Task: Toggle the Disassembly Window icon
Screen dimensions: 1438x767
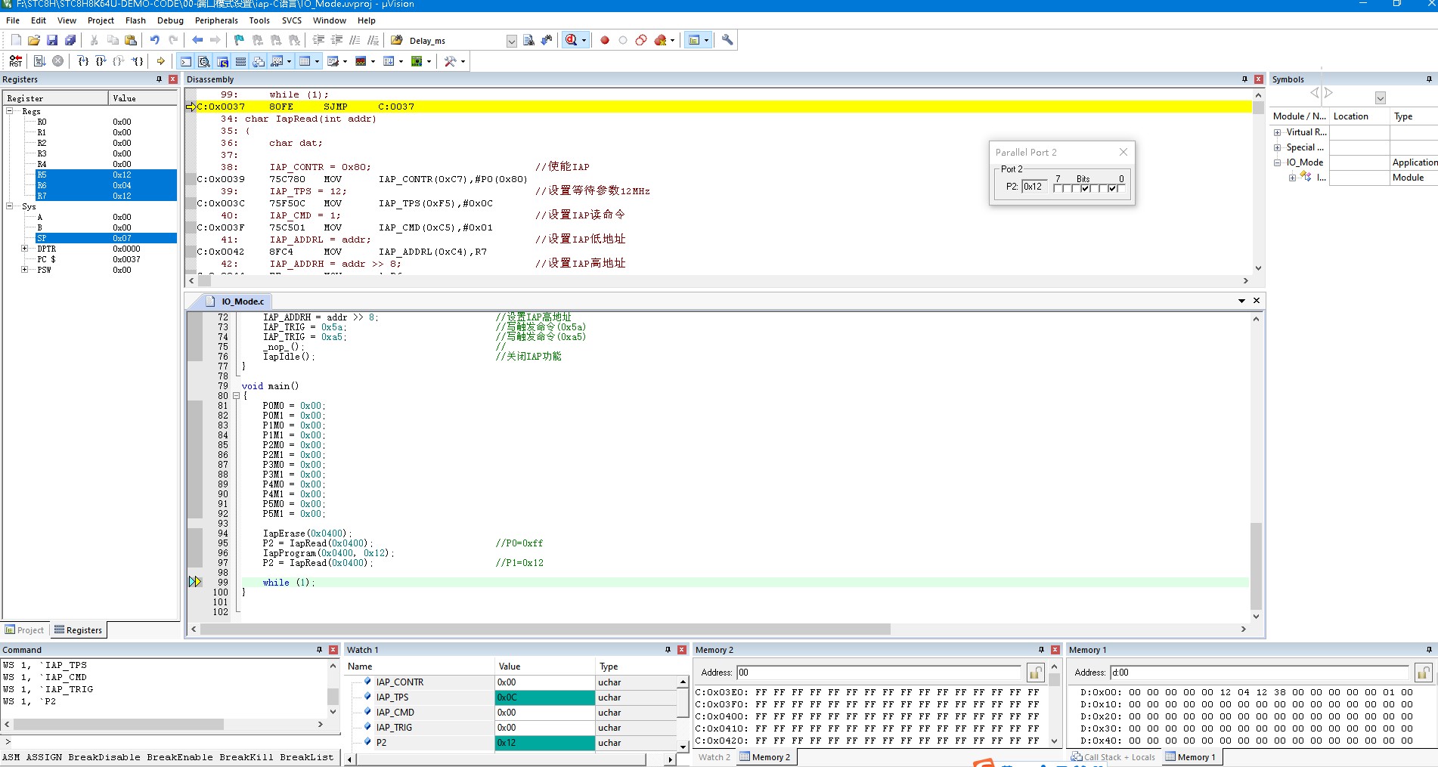Action: [204, 61]
